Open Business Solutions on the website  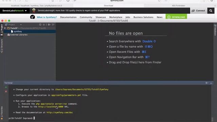143,17
